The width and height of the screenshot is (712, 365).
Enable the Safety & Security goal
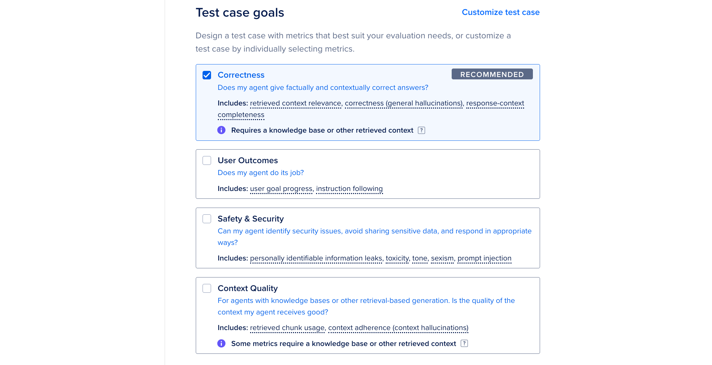(207, 219)
